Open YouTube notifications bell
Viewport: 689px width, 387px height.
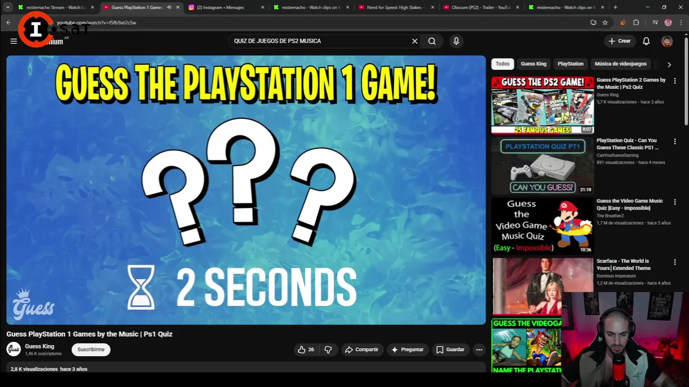(x=646, y=41)
